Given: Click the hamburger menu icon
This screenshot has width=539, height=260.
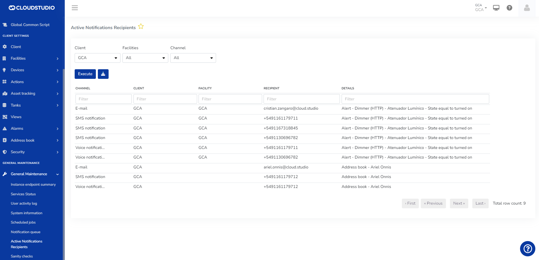Looking at the screenshot, I should 75,8.
